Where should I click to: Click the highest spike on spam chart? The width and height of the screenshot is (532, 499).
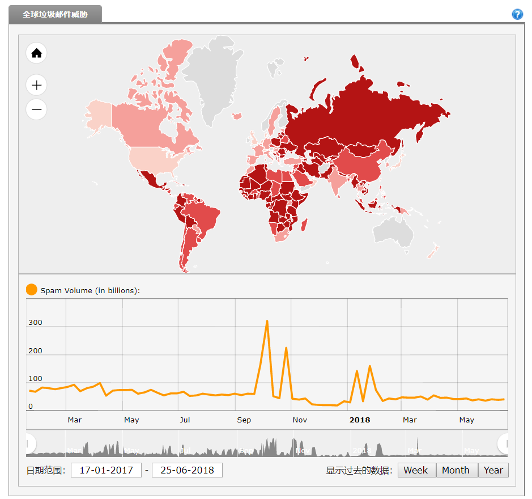coord(267,322)
